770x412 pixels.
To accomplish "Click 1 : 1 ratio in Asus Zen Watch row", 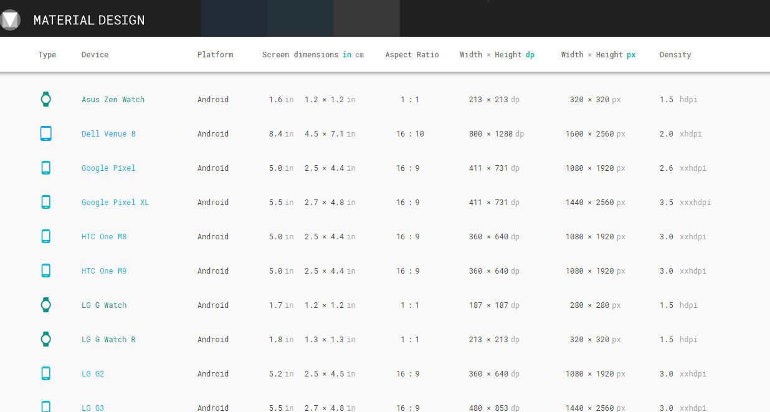I will click(x=410, y=100).
